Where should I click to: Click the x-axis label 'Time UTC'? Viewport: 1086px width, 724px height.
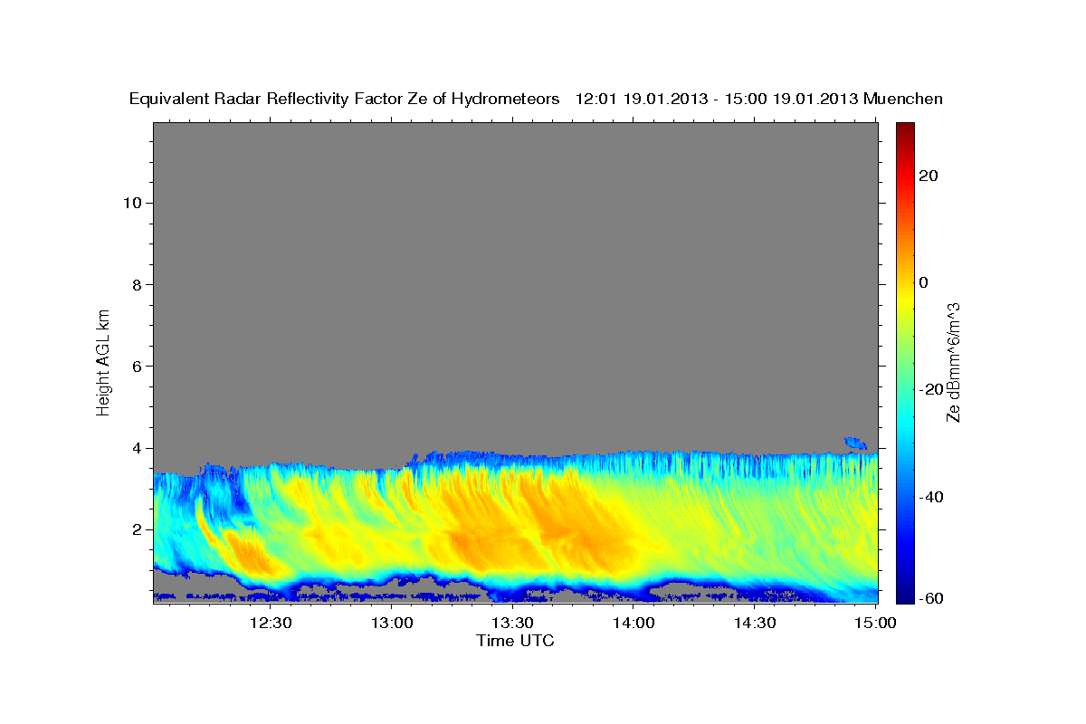coord(515,641)
